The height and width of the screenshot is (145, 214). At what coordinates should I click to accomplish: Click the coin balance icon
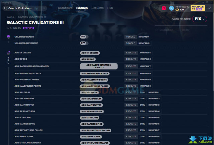[177, 10]
